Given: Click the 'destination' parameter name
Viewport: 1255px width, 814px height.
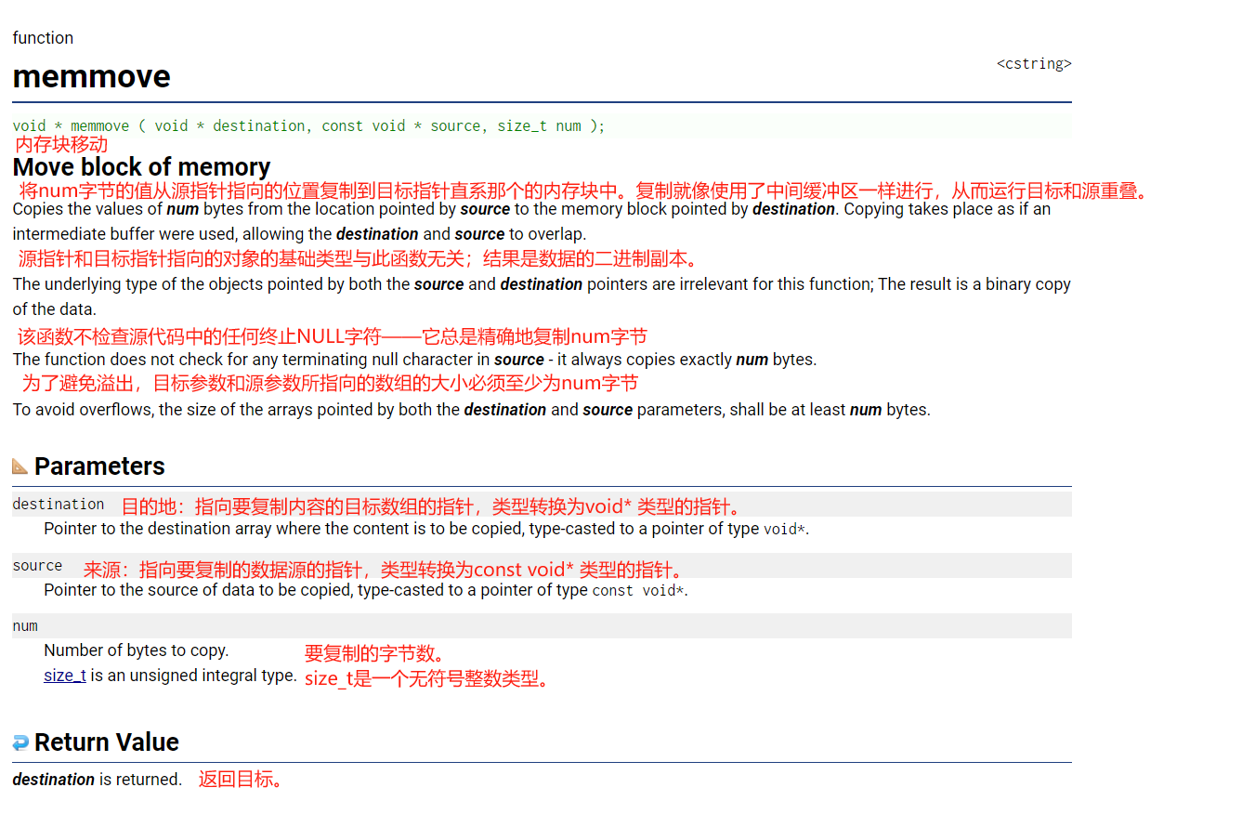Looking at the screenshot, I should pos(59,505).
